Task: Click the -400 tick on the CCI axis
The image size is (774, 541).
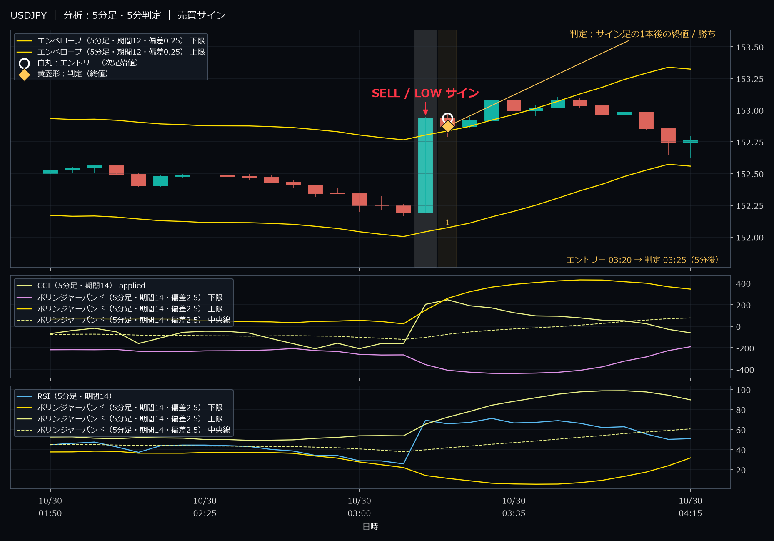Action: pyautogui.click(x=745, y=370)
